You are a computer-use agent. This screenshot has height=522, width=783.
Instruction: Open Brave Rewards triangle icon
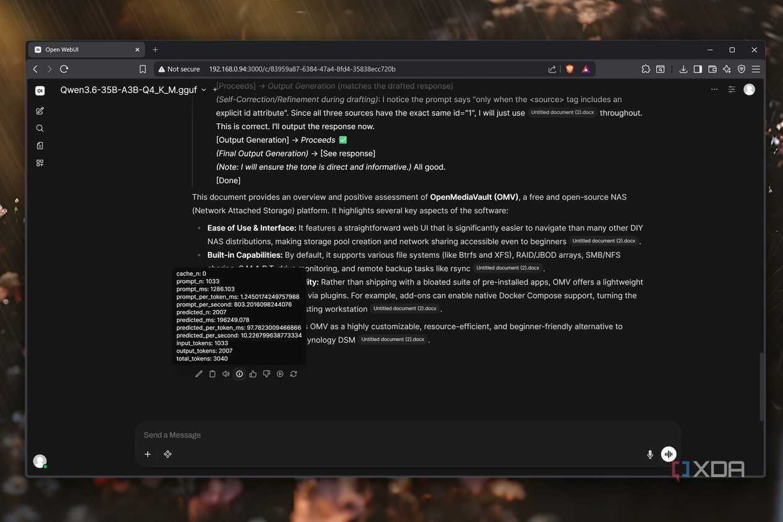(x=586, y=69)
